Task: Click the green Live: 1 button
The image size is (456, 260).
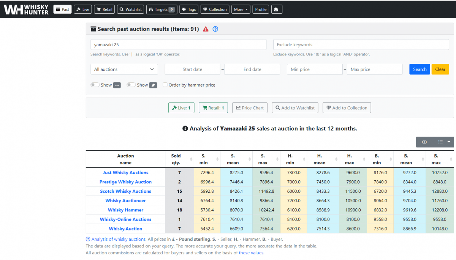Action: [181, 108]
